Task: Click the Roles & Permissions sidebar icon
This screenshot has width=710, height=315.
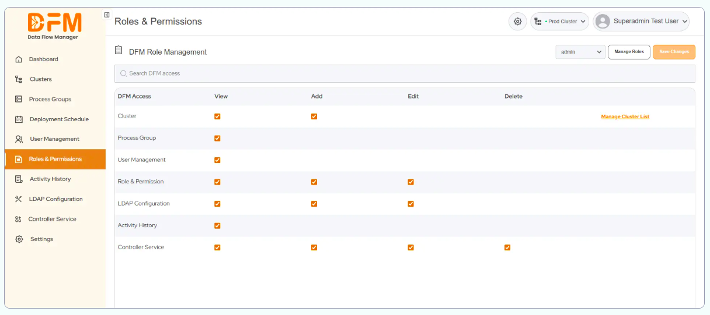Action: [x=18, y=159]
